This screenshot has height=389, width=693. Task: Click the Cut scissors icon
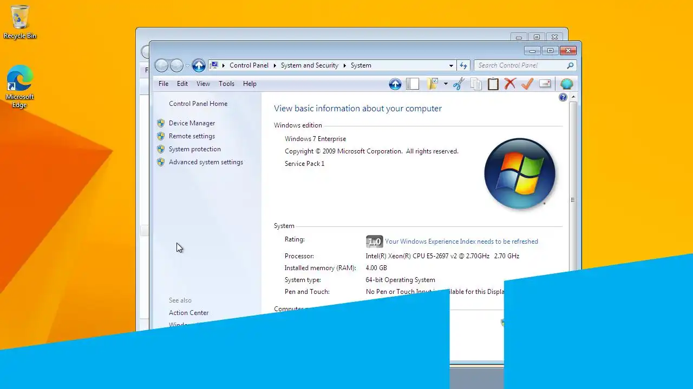(x=459, y=84)
